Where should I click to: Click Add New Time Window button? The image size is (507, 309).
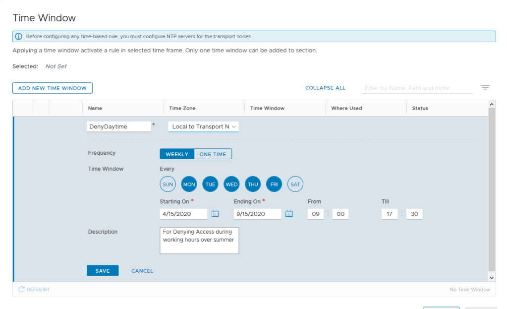(x=53, y=88)
